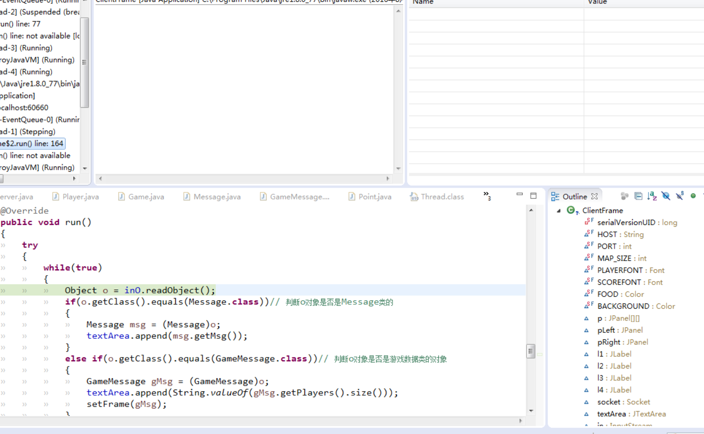Select the 'ad-1] (Stepping)' thread
Viewport: 704px width, 434px height.
click(x=28, y=132)
